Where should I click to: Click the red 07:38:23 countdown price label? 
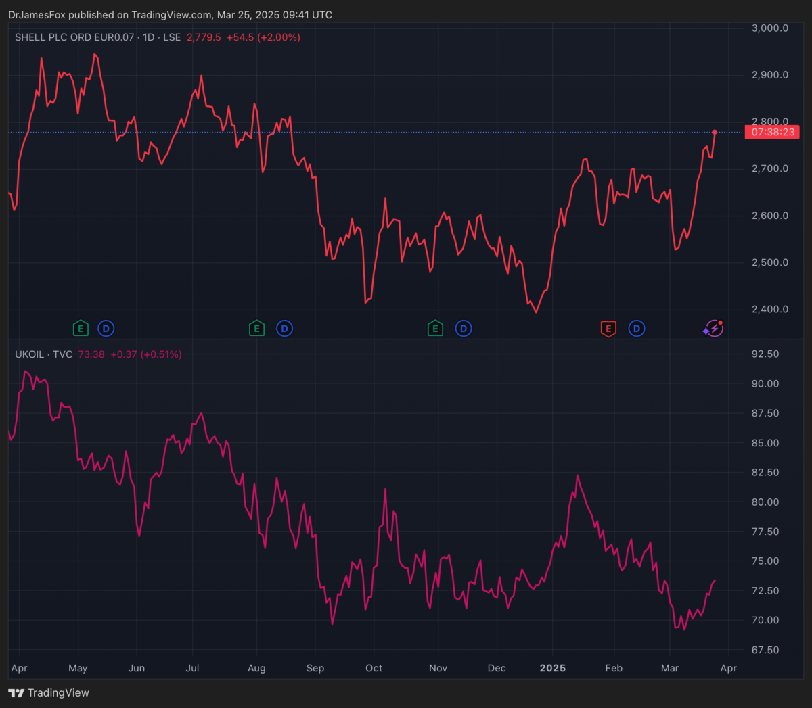click(772, 132)
